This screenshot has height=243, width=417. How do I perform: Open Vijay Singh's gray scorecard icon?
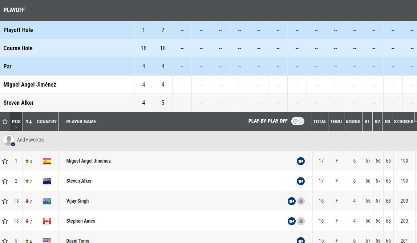point(301,201)
